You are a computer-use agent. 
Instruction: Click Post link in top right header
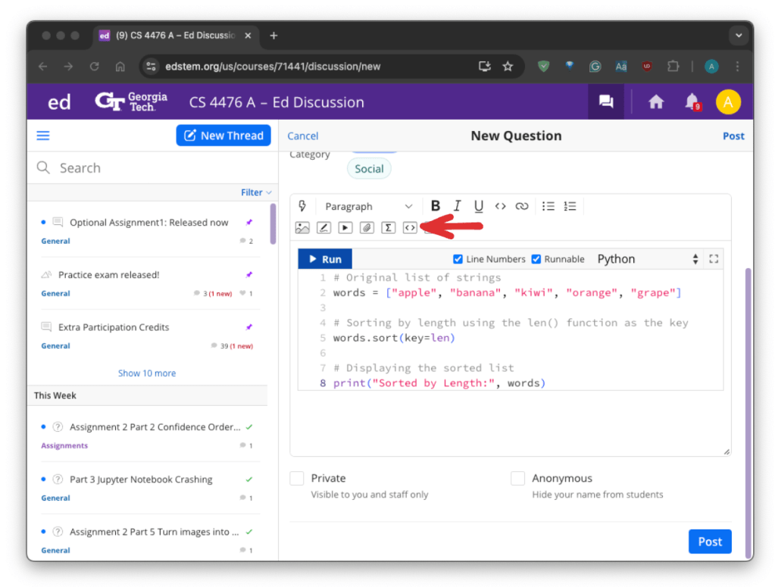[733, 136]
